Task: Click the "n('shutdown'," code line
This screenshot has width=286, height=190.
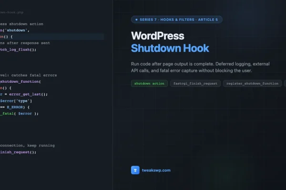Action: (x=15, y=30)
